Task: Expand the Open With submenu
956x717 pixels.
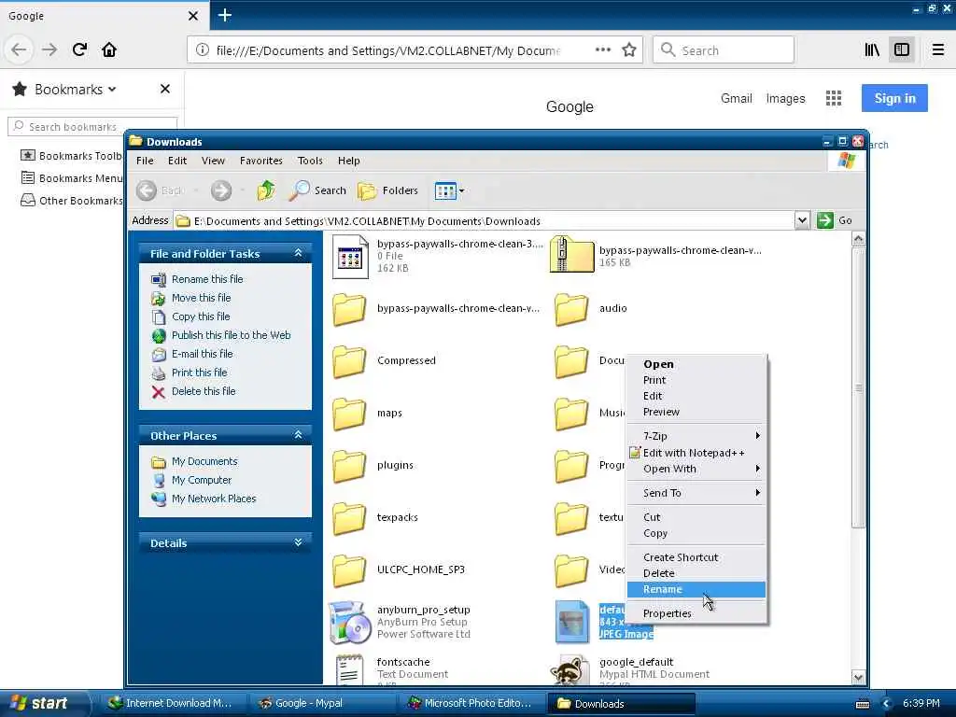Action: click(696, 469)
